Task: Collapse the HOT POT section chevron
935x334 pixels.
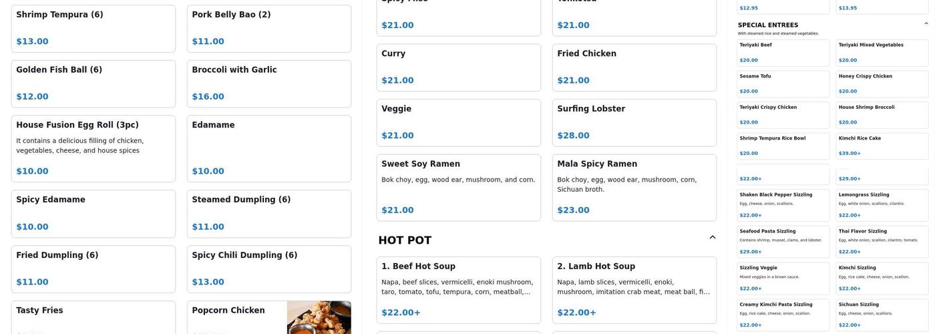Action: [712, 237]
